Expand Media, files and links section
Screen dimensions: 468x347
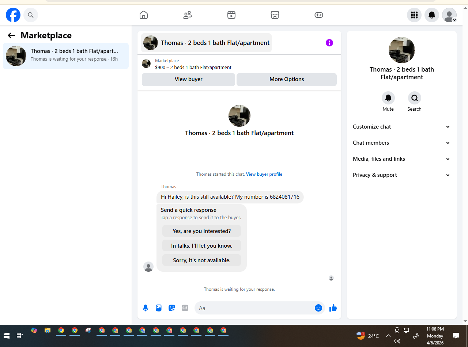click(x=402, y=159)
